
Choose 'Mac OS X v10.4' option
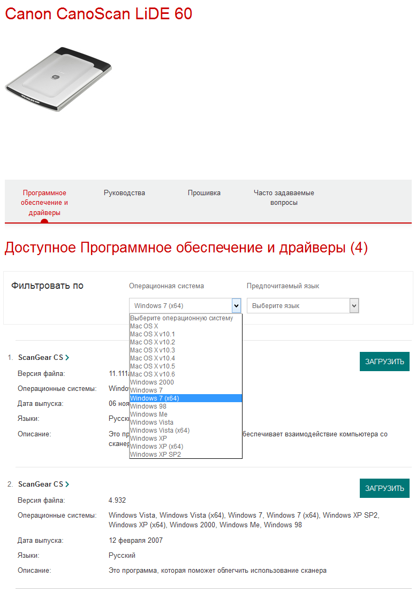pos(186,358)
